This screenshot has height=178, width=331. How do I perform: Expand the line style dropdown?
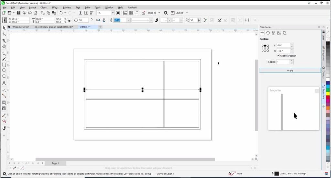(151, 20)
